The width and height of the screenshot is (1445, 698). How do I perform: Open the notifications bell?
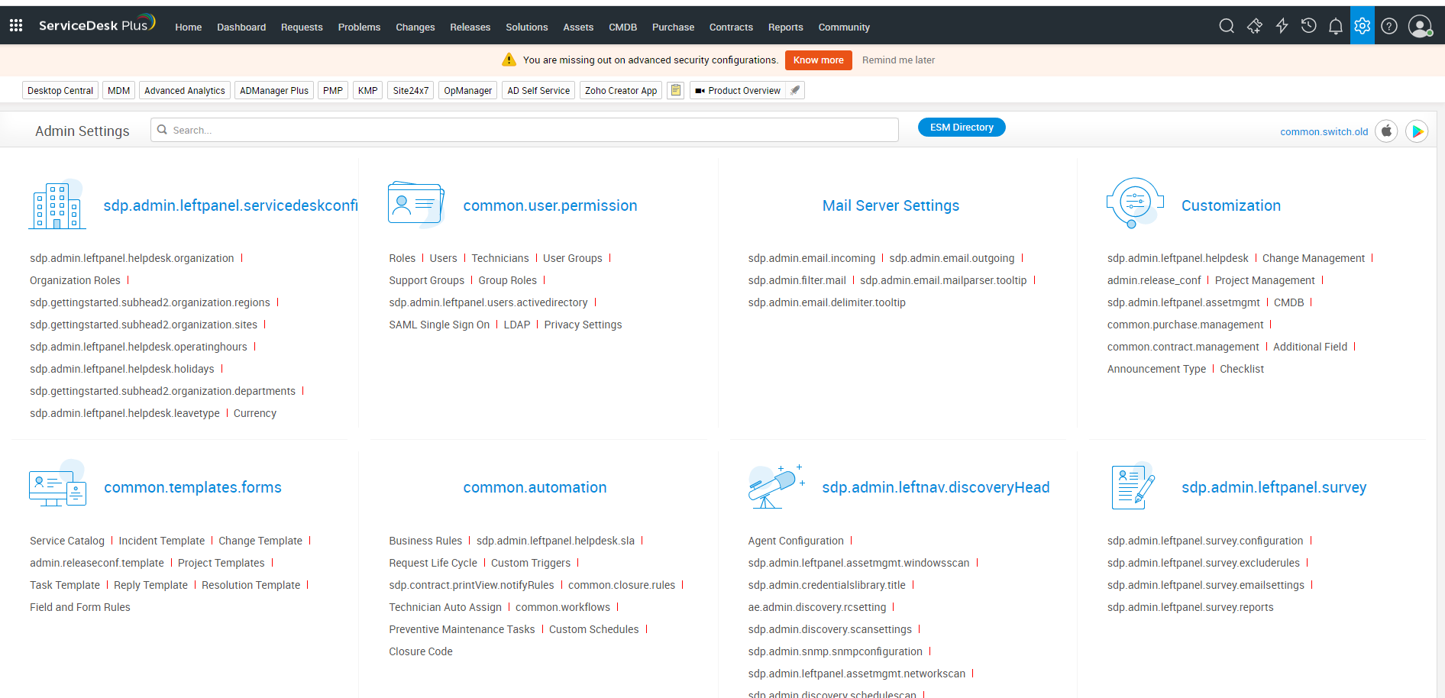(1335, 26)
